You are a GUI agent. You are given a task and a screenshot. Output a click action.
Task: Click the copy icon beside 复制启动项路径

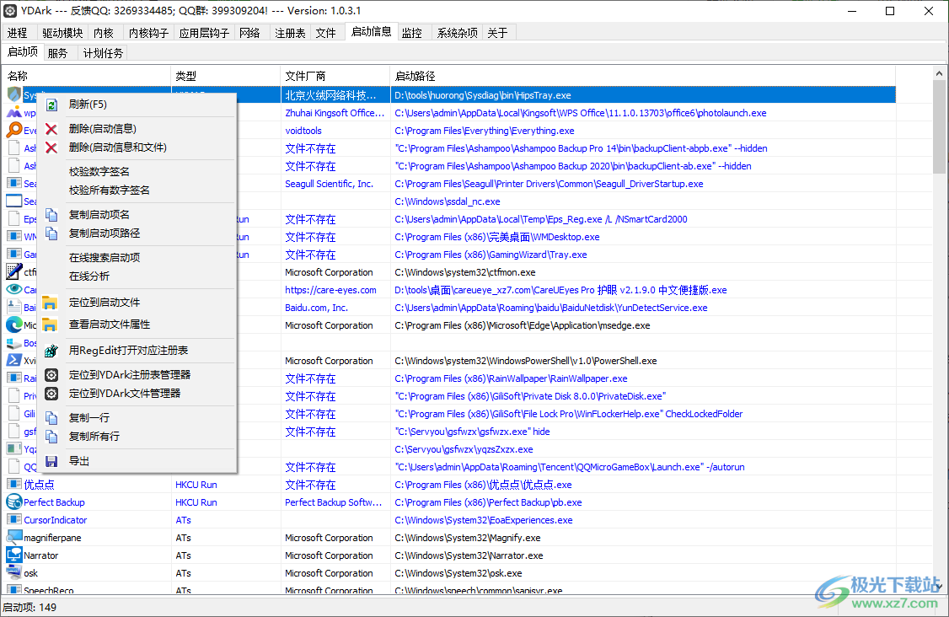coord(51,233)
